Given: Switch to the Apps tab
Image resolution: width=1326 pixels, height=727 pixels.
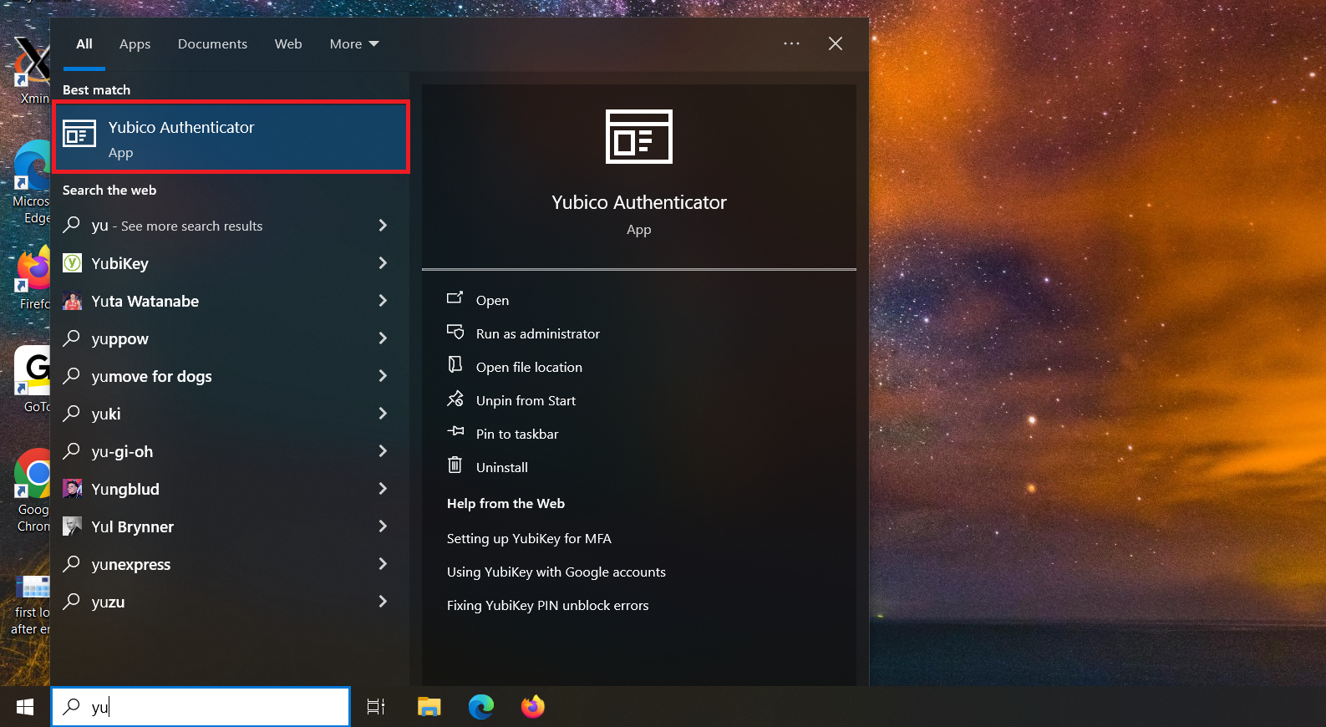Looking at the screenshot, I should click(135, 43).
